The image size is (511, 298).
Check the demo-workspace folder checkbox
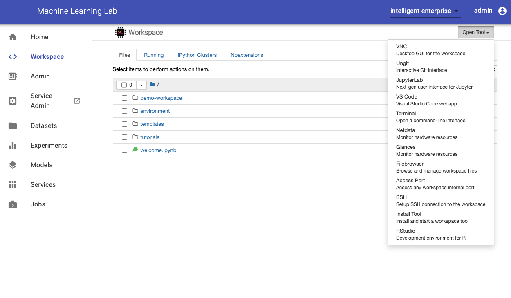click(125, 98)
